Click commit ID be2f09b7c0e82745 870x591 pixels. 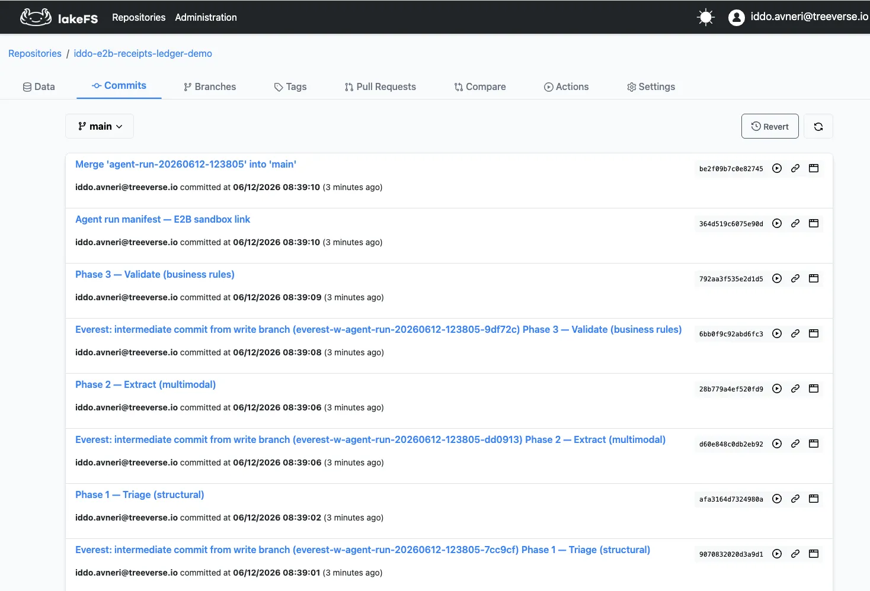(x=731, y=169)
